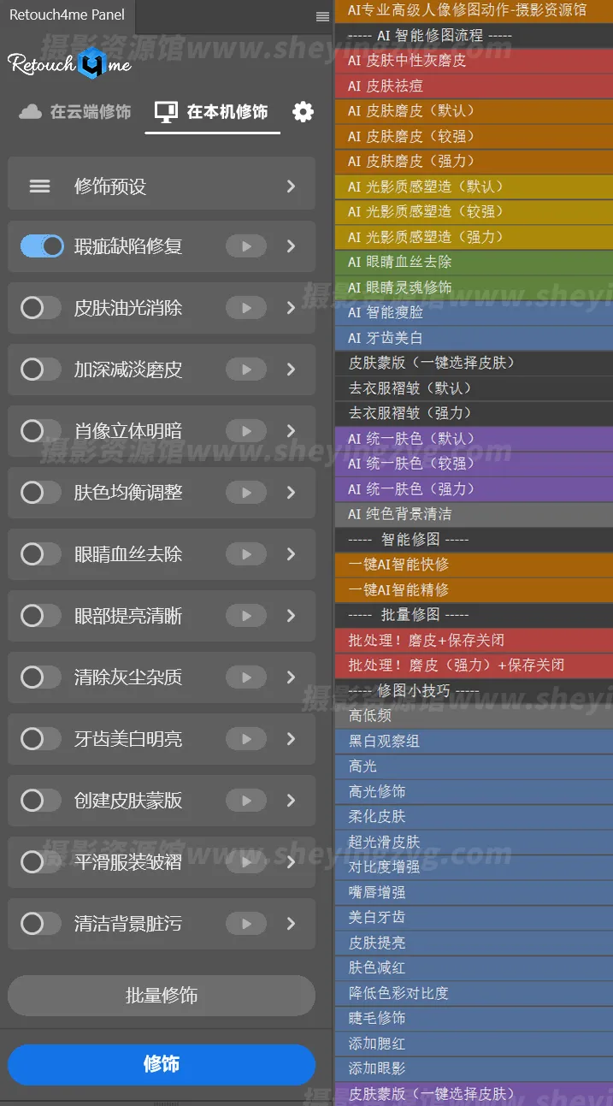
Task: Select the 在本机修饰 tab
Action: click(211, 112)
